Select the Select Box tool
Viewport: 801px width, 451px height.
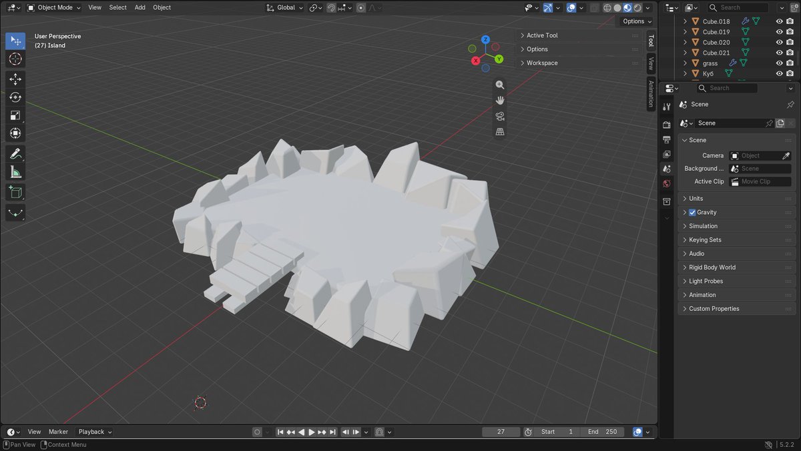15,41
